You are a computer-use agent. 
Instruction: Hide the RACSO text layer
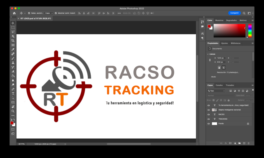pyautogui.click(x=209, y=114)
